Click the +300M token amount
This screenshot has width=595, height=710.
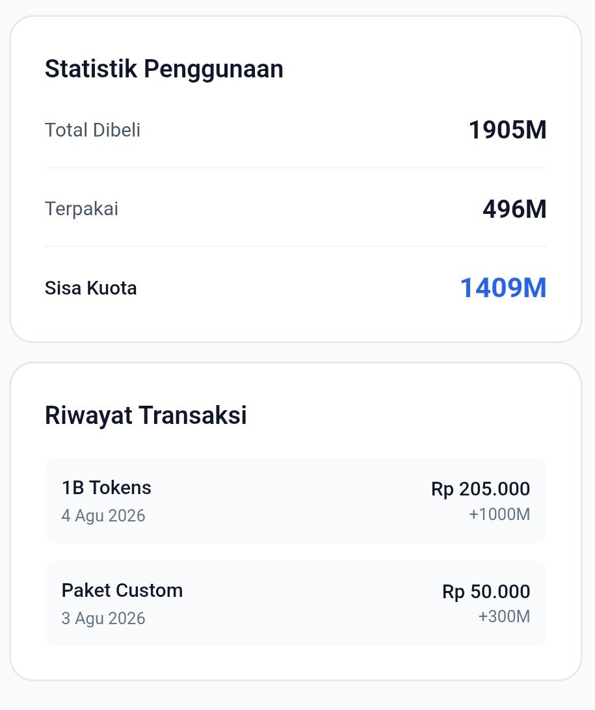[x=504, y=617]
